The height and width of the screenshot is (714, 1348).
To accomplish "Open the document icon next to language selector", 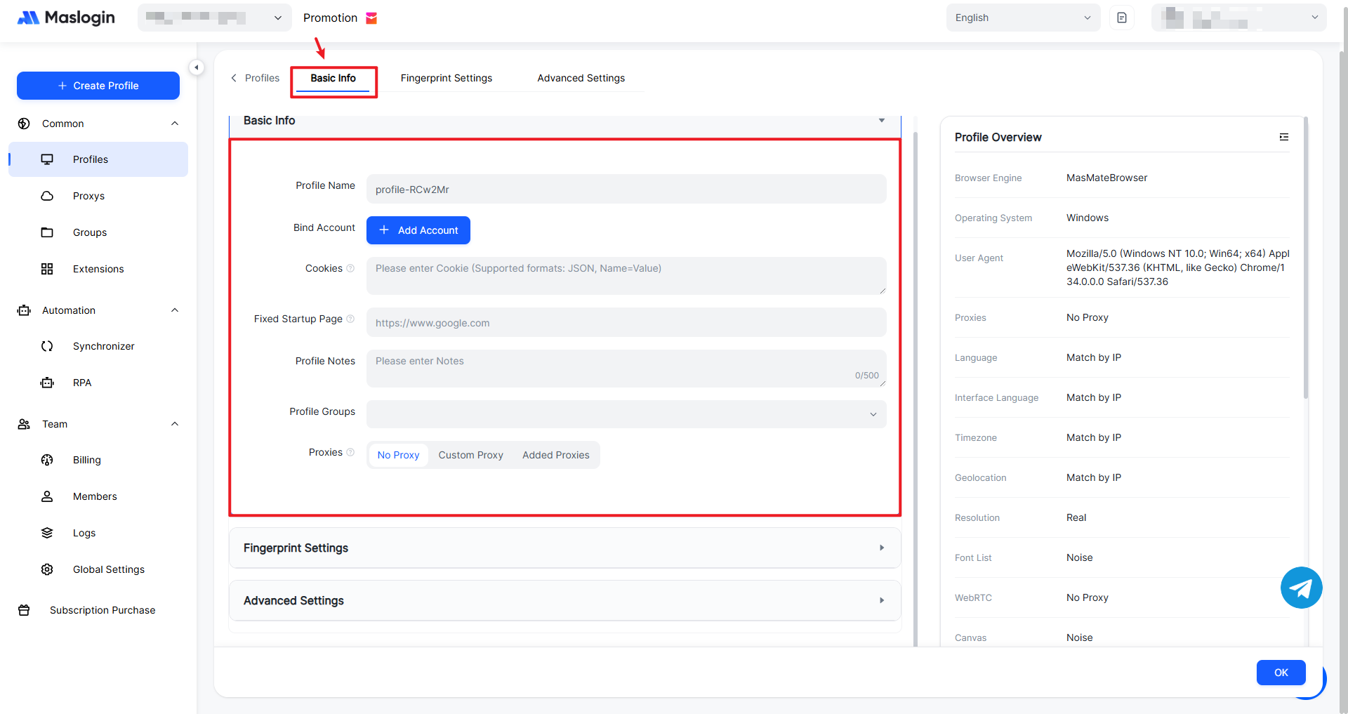I will [1121, 18].
